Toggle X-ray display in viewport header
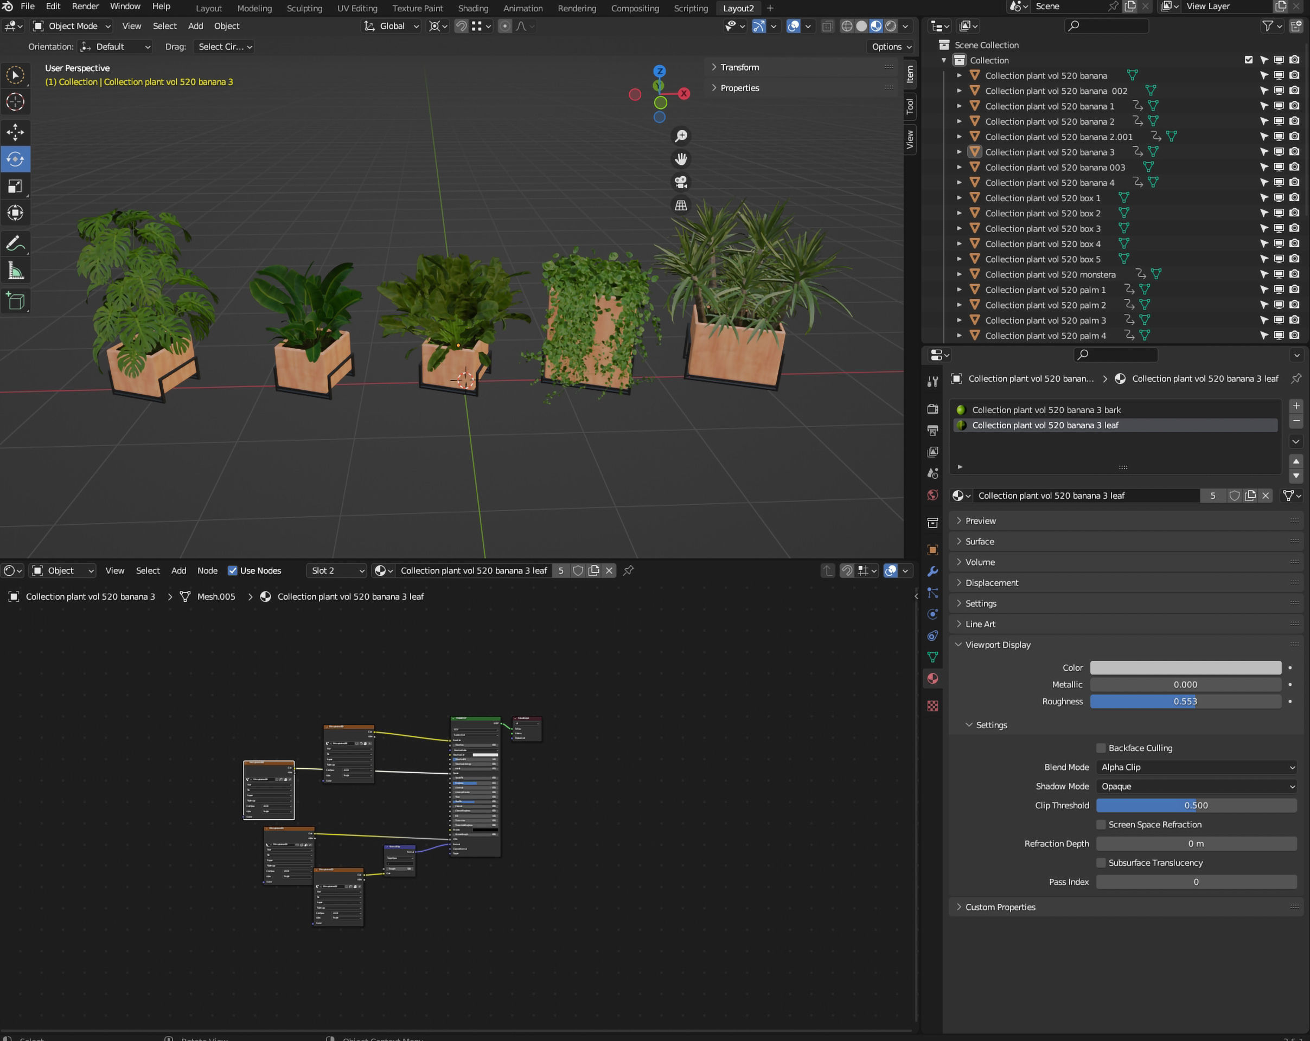 827,26
